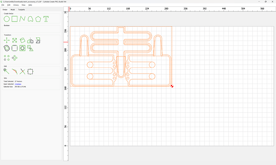This screenshot has width=276, height=165.
Task: Select the Regular Polygon tool
Action: [38, 19]
